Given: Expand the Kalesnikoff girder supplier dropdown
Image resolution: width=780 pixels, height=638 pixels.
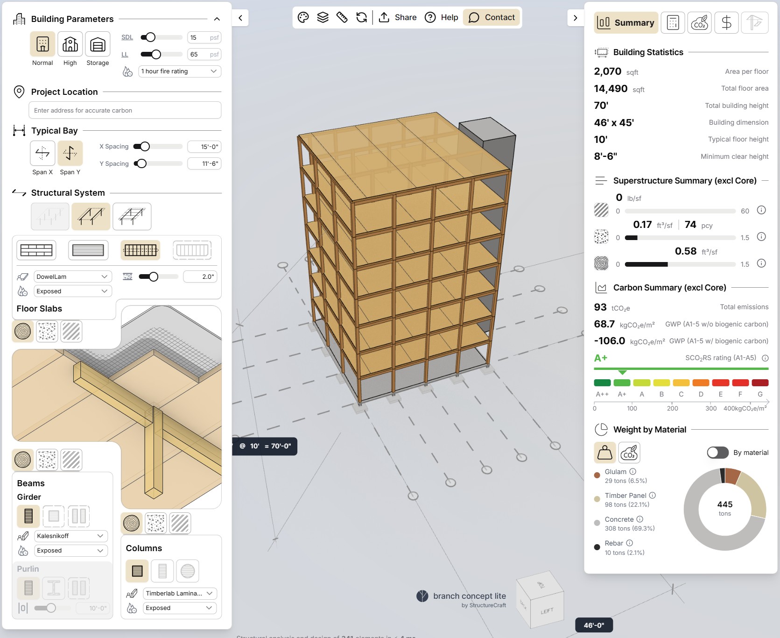Looking at the screenshot, I should [x=70, y=536].
